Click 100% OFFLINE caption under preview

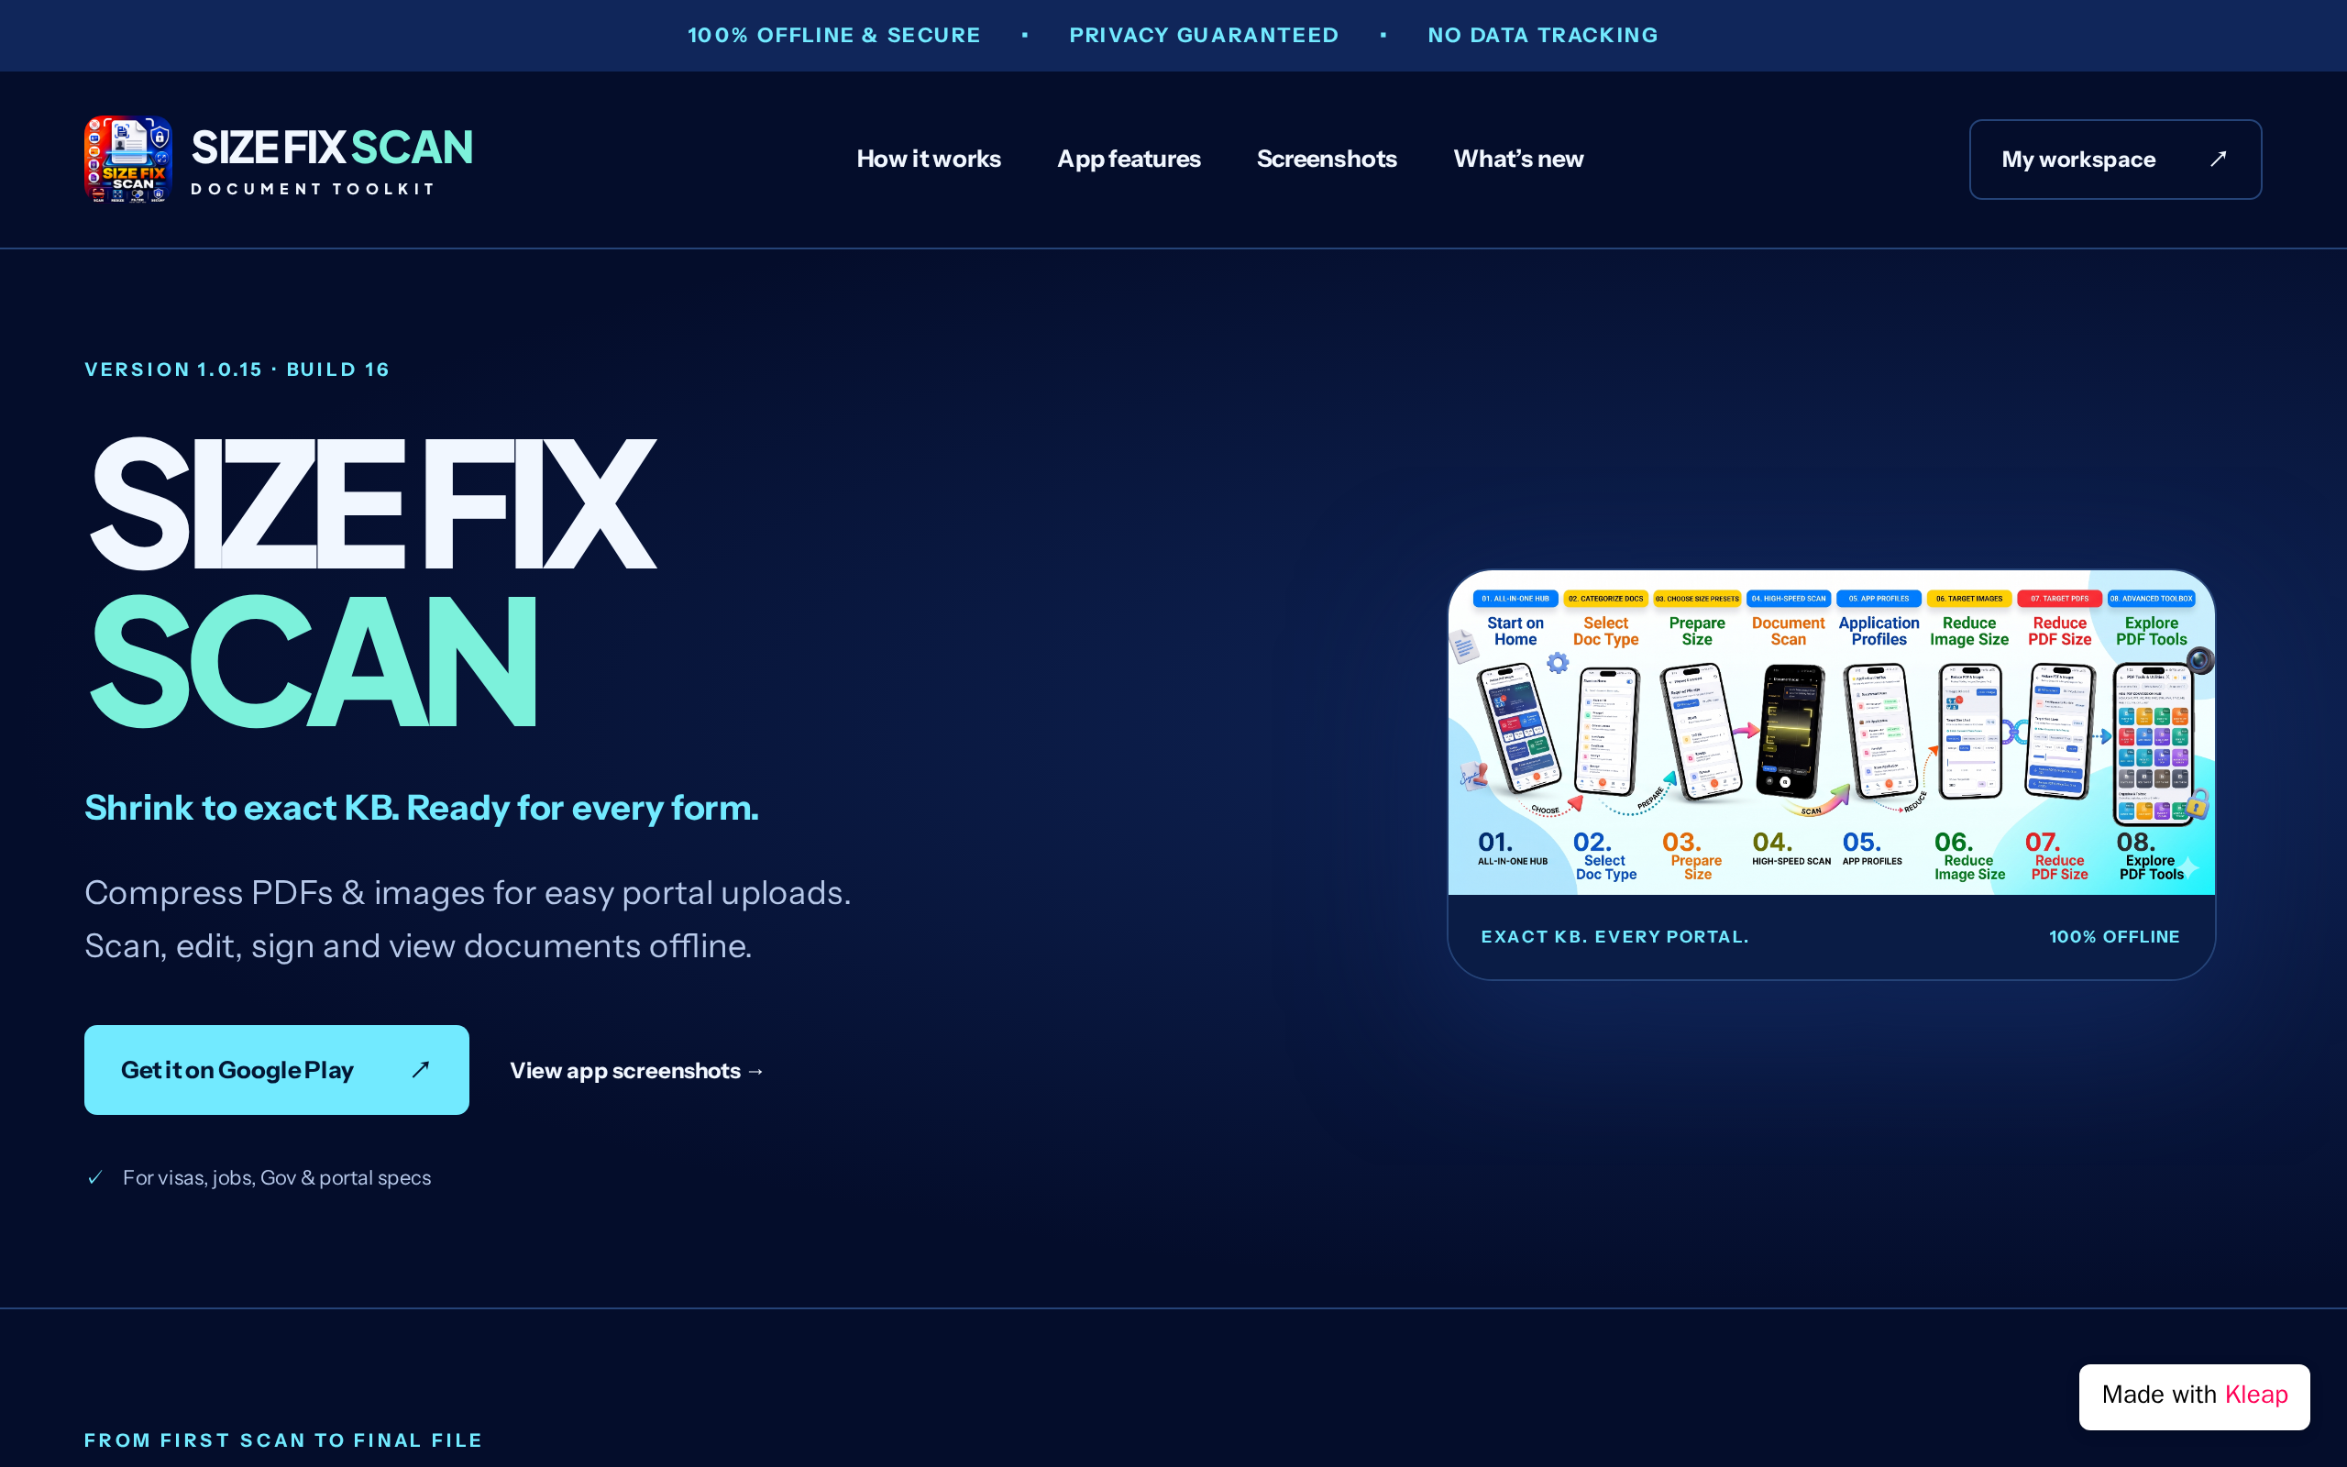pos(2114,937)
